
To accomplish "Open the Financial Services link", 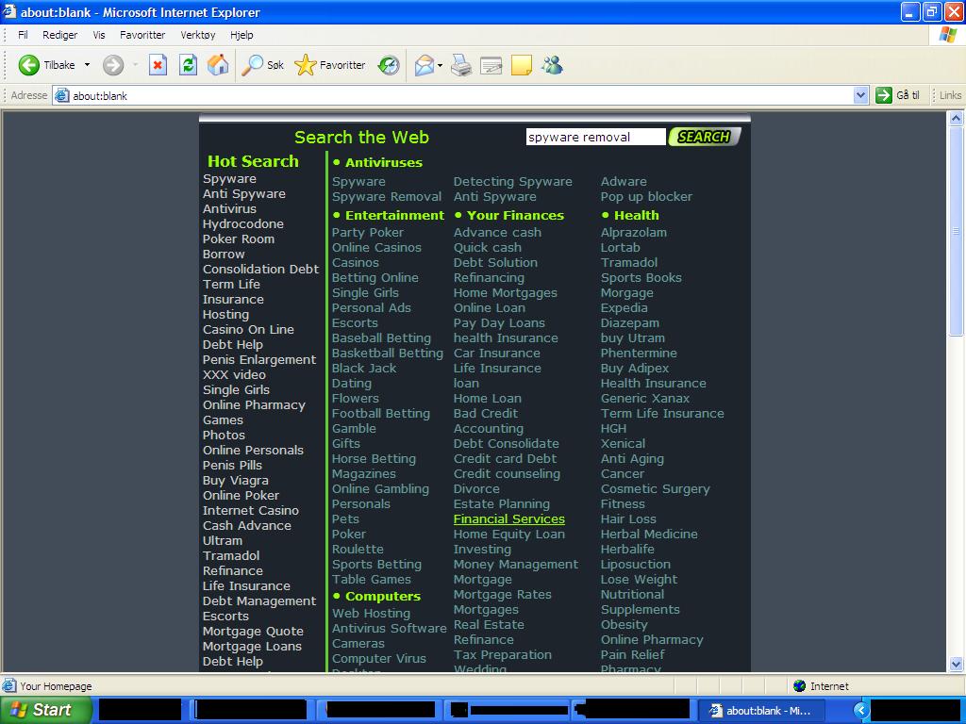I will coord(508,519).
